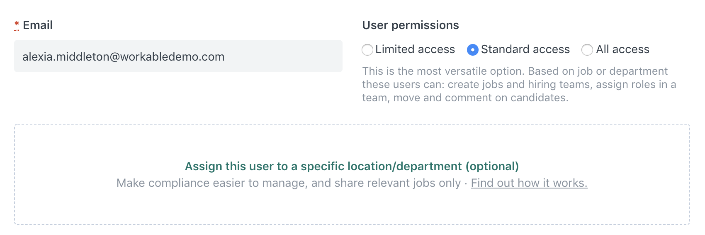Click "Assign this user to a specific location/department"
705x235 pixels.
point(323,166)
